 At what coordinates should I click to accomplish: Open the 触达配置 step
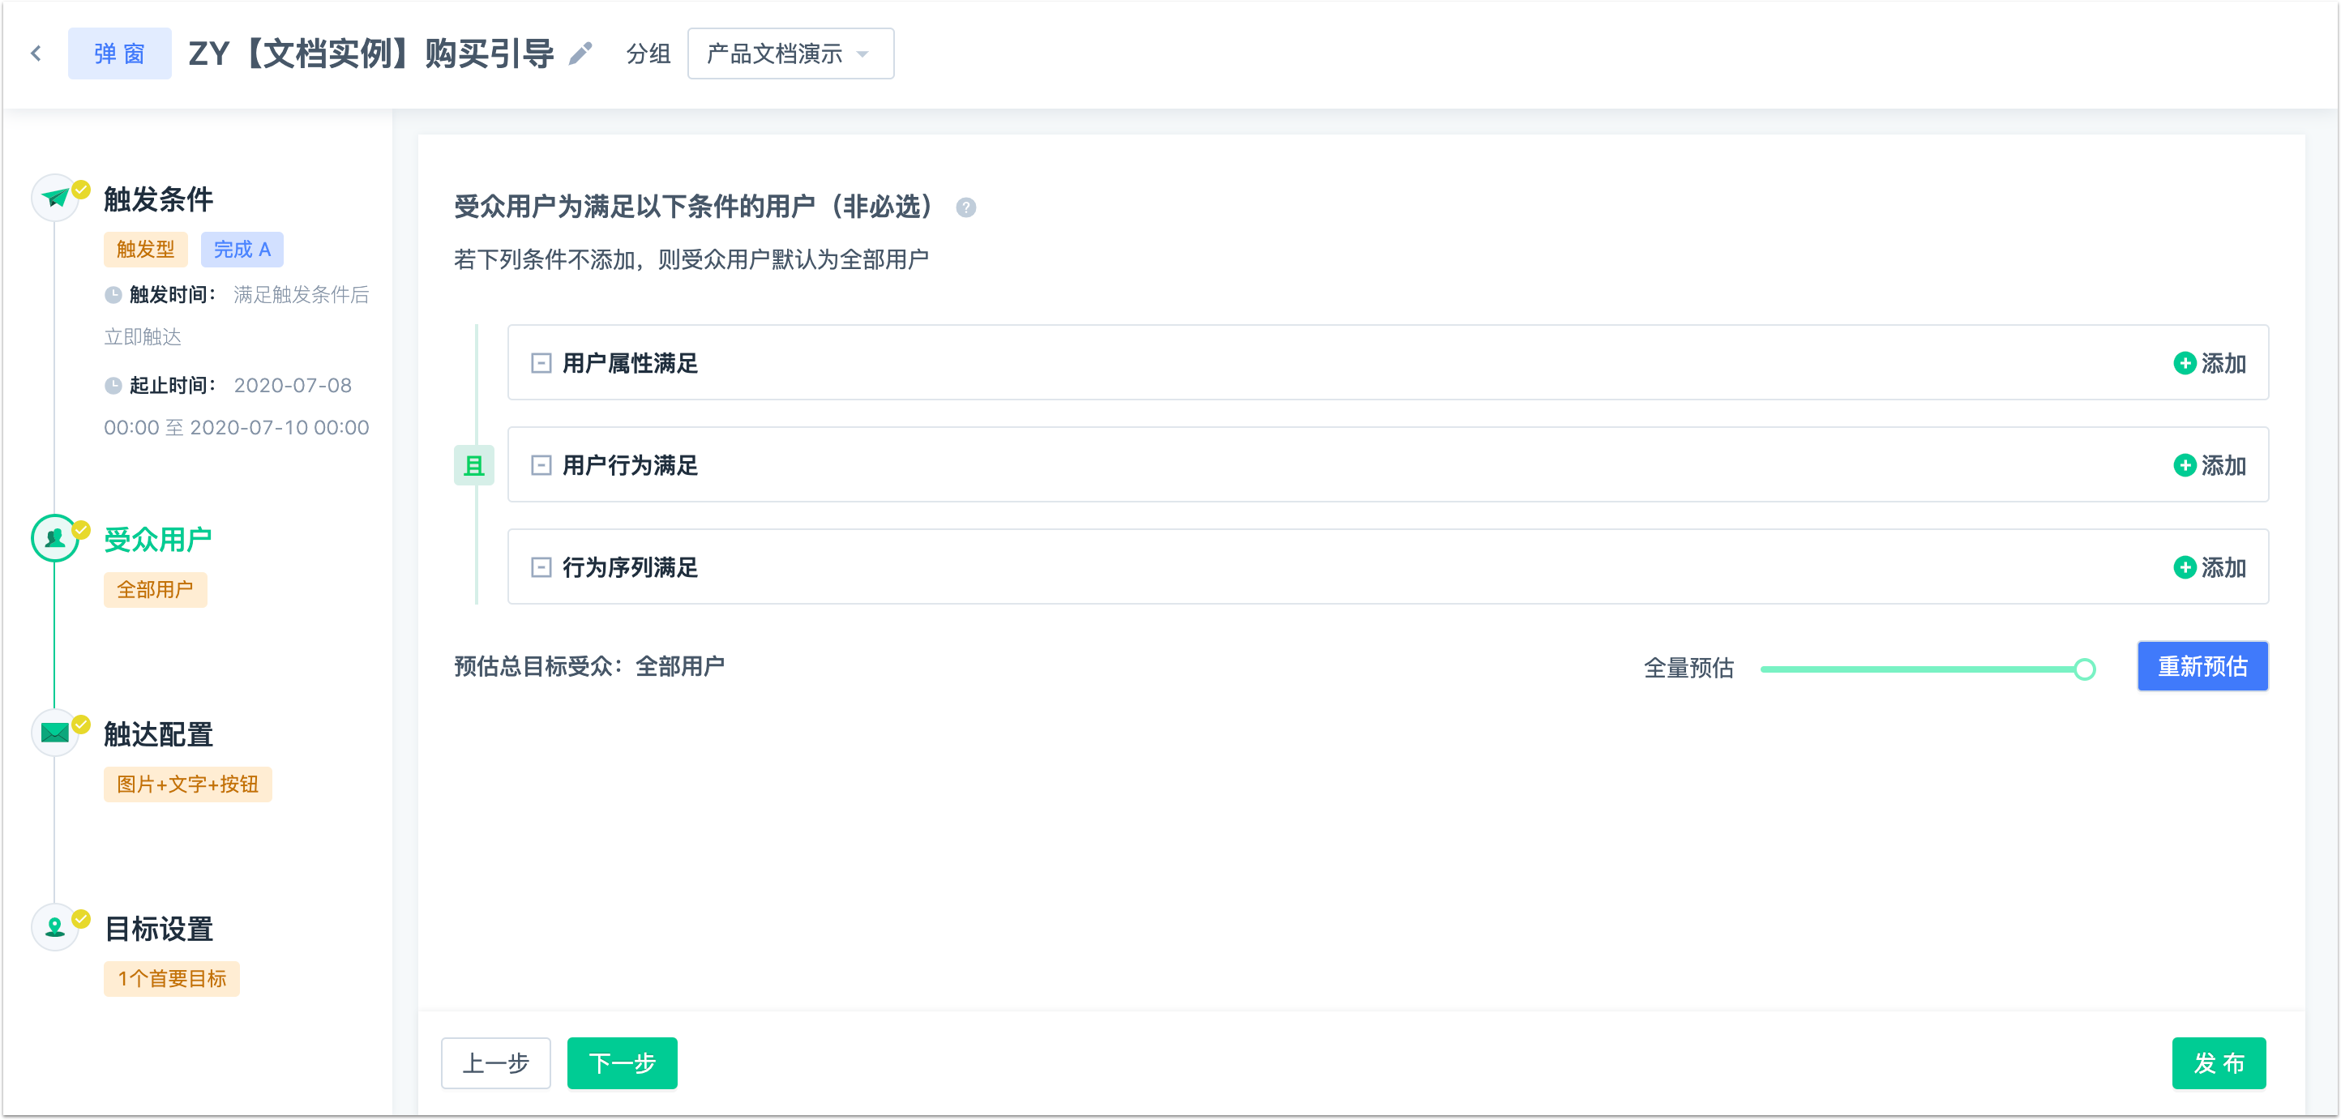click(158, 734)
